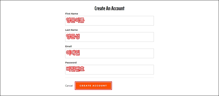Viewport: 219px width, 96px height.
Task: Click the First Name input field
Action: pyautogui.click(x=109, y=21)
